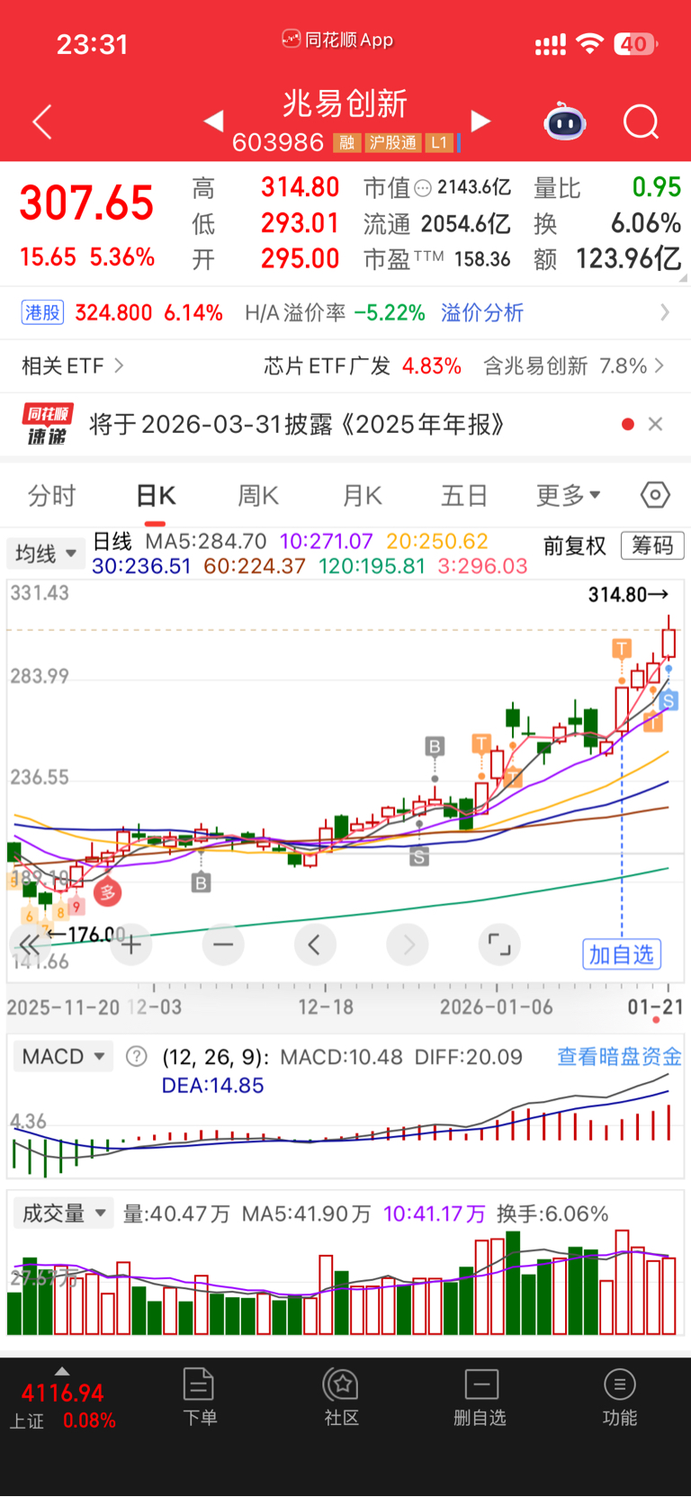Image resolution: width=691 pixels, height=1497 pixels.
Task: Select 周K tab
Action: click(x=258, y=495)
